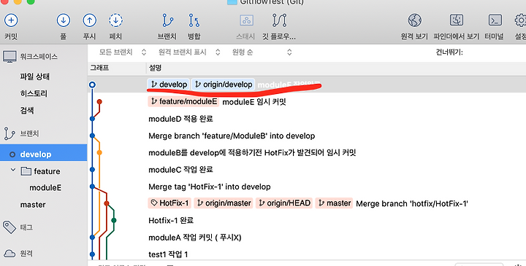
Task: Select commit 'Hotfix-1 완료'
Action: 171,220
